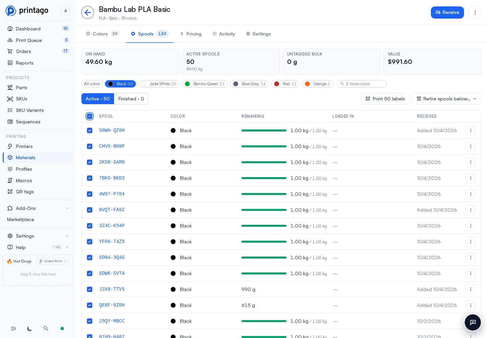Open row actions for spool CHVX-NH9P
The height and width of the screenshot is (338, 487).
471,146
